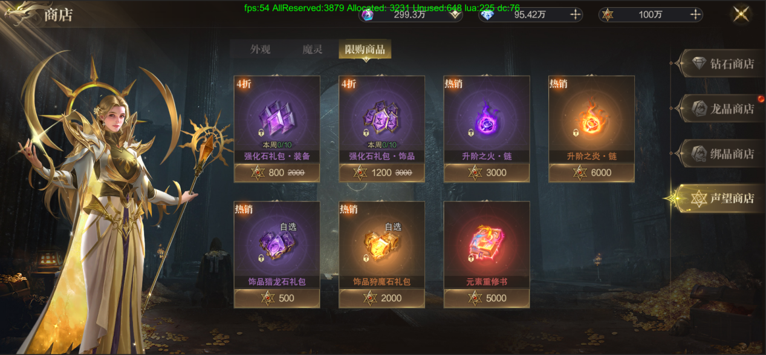Switch to the 魔灵 tab
This screenshot has width=766, height=355.
coord(313,50)
